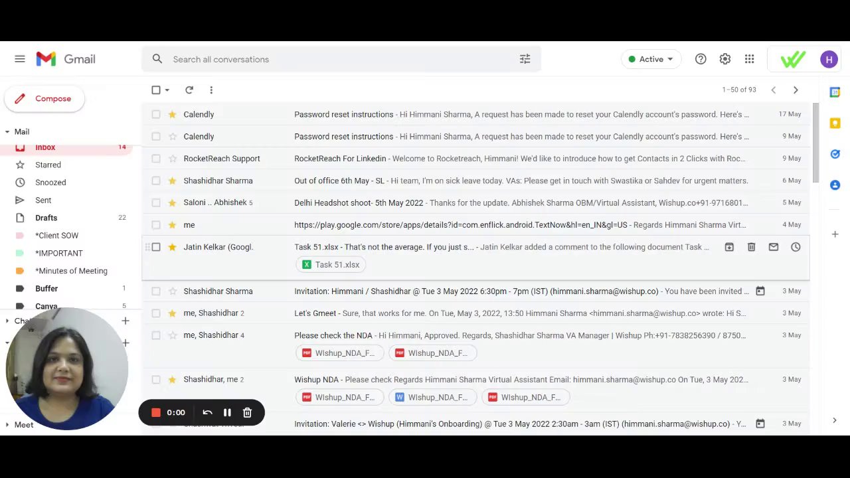The height and width of the screenshot is (478, 850).
Task: Mark Task 51.xlsx email as unread
Action: (x=774, y=247)
